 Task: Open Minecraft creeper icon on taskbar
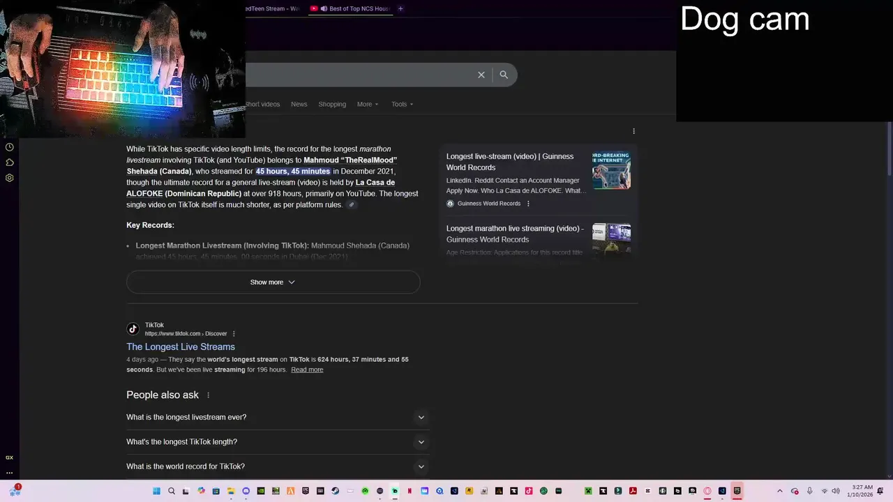point(588,491)
